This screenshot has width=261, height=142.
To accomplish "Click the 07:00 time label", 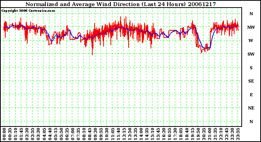I will tap(73, 134).
